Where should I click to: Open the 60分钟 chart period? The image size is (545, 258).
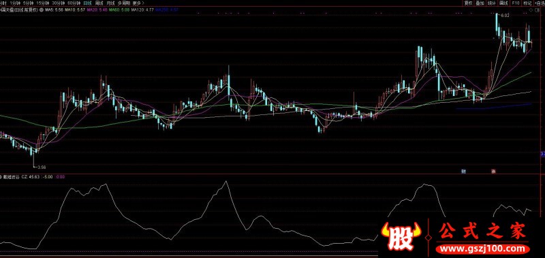(x=74, y=3)
